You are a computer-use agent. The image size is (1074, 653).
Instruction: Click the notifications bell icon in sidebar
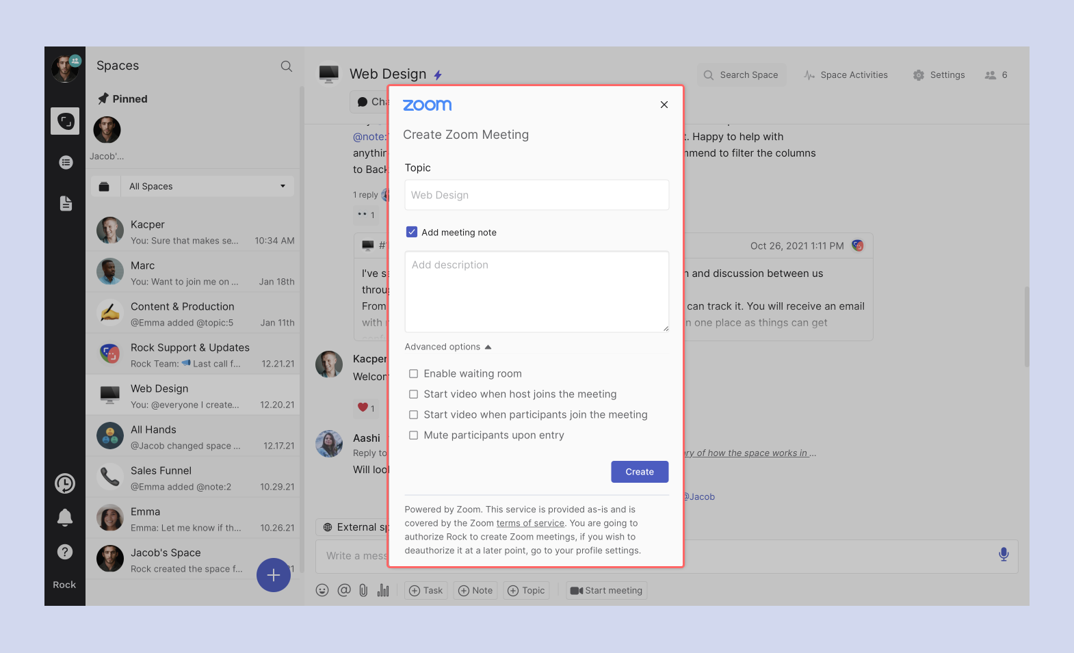pos(65,518)
